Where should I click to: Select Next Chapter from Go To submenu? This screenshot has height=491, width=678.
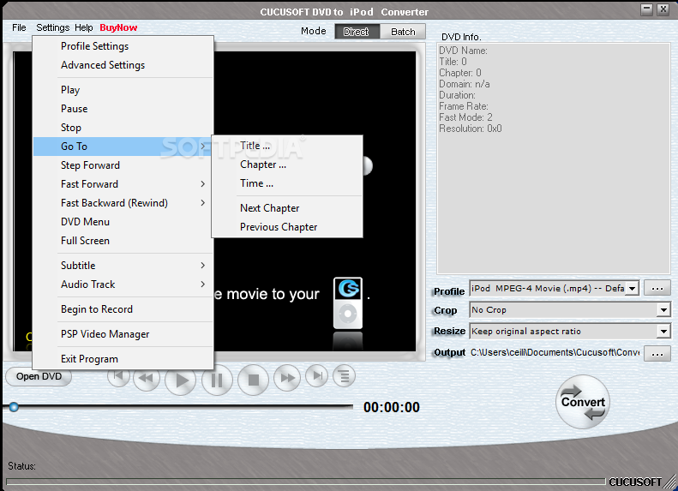coord(269,208)
